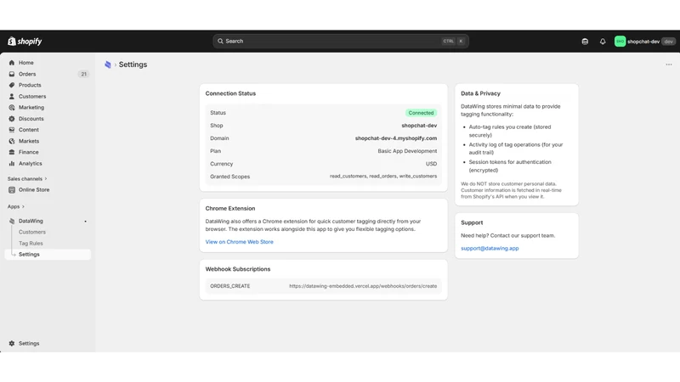
Task: Click the Shopify logo
Action: [x=25, y=41]
